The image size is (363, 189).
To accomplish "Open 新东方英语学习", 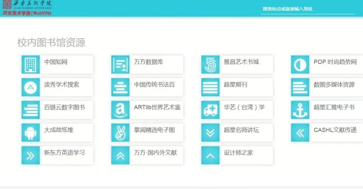I will point(65,152).
